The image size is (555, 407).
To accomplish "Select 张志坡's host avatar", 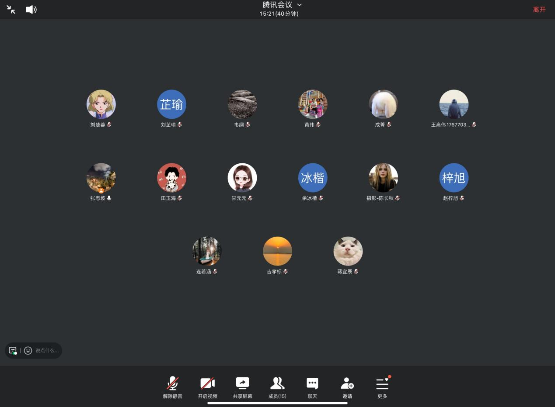I will (101, 178).
